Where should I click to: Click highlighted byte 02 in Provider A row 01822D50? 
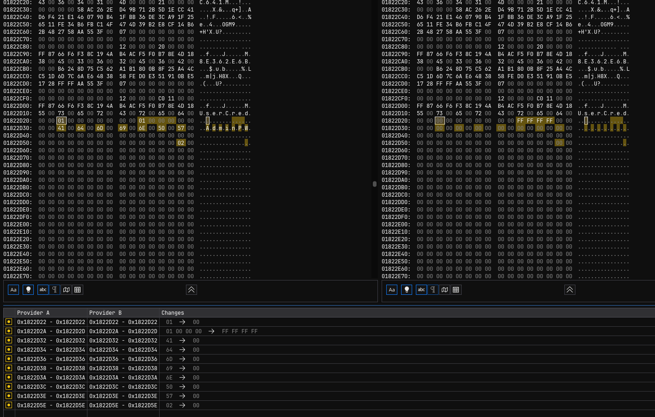pos(181,143)
